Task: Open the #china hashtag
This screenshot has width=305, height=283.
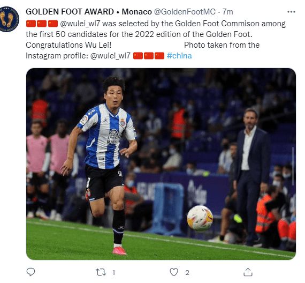Action: (x=179, y=56)
